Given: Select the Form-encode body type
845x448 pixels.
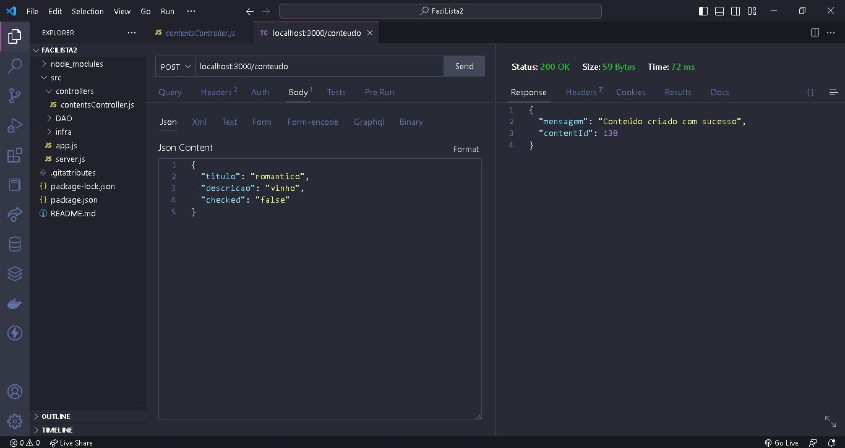Looking at the screenshot, I should click(312, 122).
